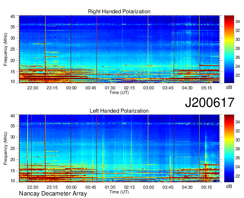
Task: Click the 04:30 tick under Right Handed plot
Action: (x=187, y=88)
